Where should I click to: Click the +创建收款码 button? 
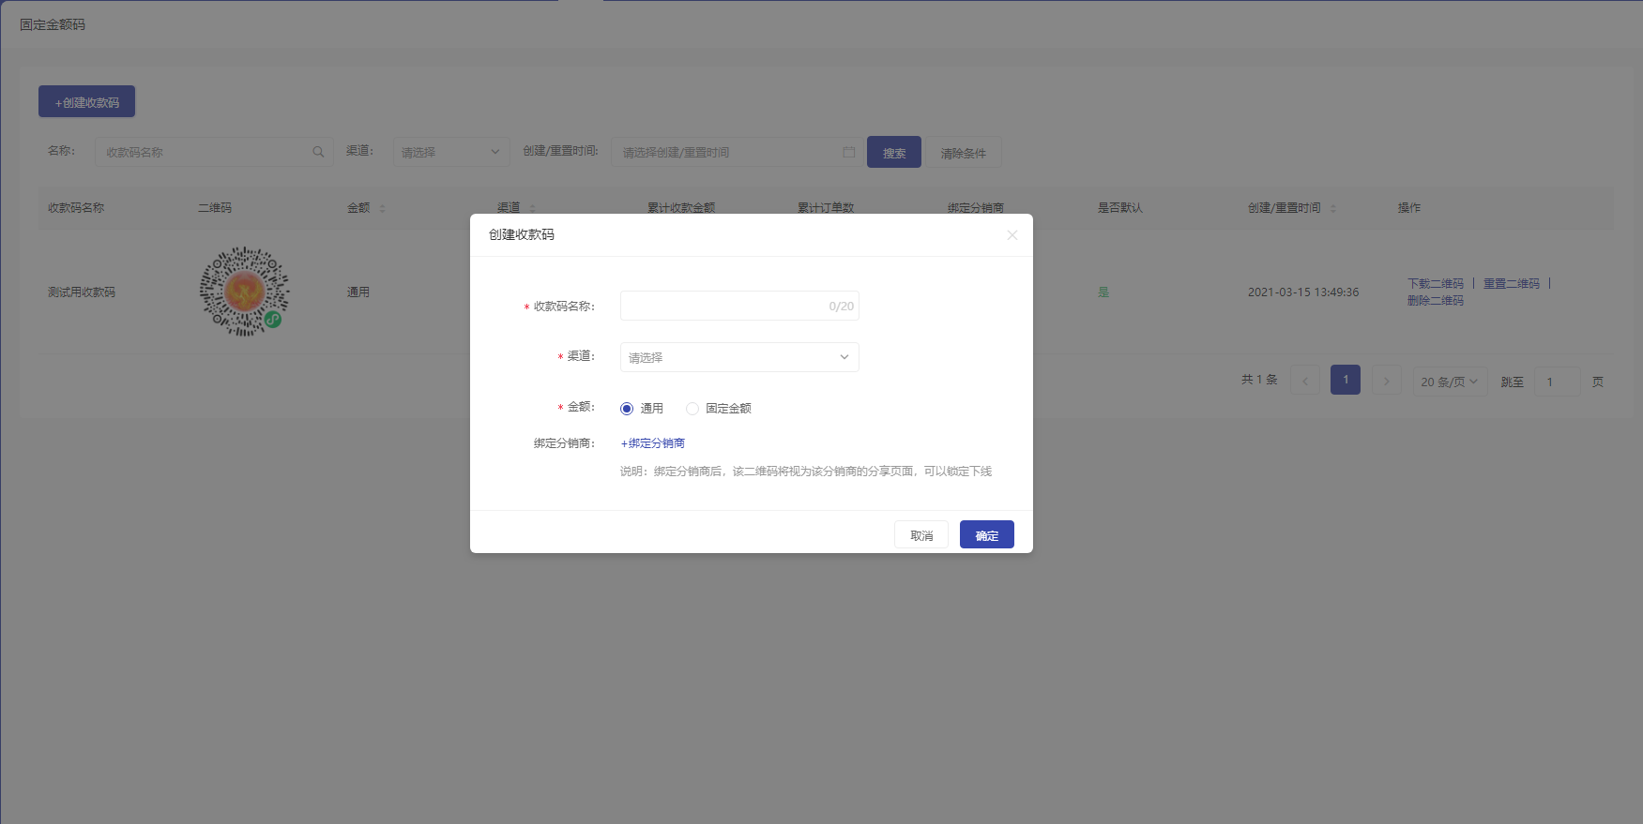click(86, 102)
